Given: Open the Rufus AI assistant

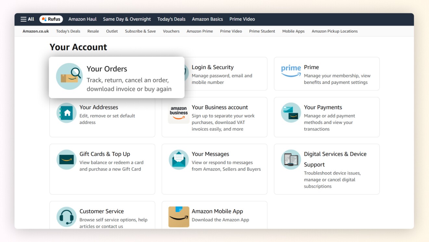Looking at the screenshot, I should point(51,19).
